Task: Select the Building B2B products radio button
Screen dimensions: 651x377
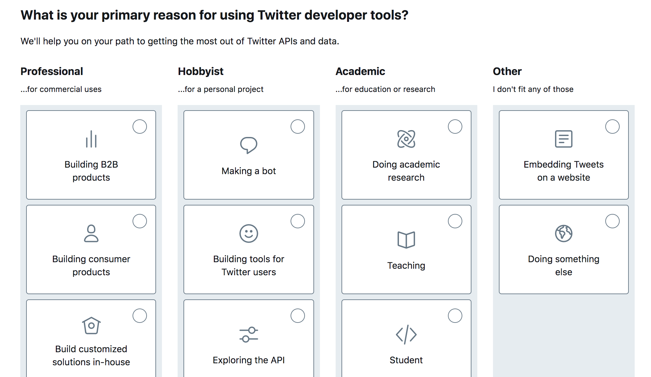Action: click(x=140, y=127)
